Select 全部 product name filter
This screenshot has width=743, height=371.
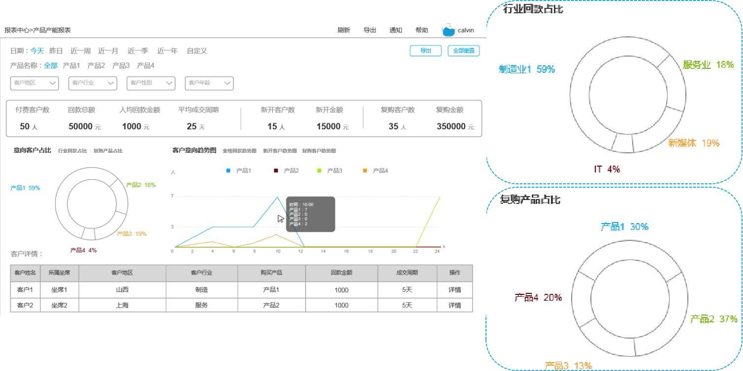click(51, 66)
